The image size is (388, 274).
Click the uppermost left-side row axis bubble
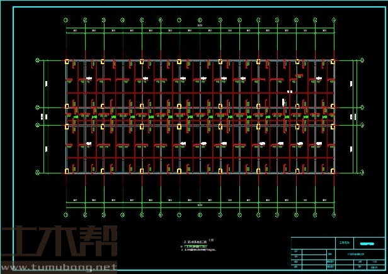37,61
